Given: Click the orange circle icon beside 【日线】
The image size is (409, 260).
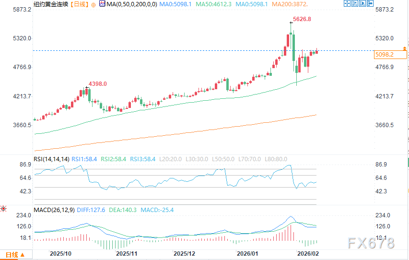Looking at the screenshot, I should pyautogui.click(x=93, y=4).
